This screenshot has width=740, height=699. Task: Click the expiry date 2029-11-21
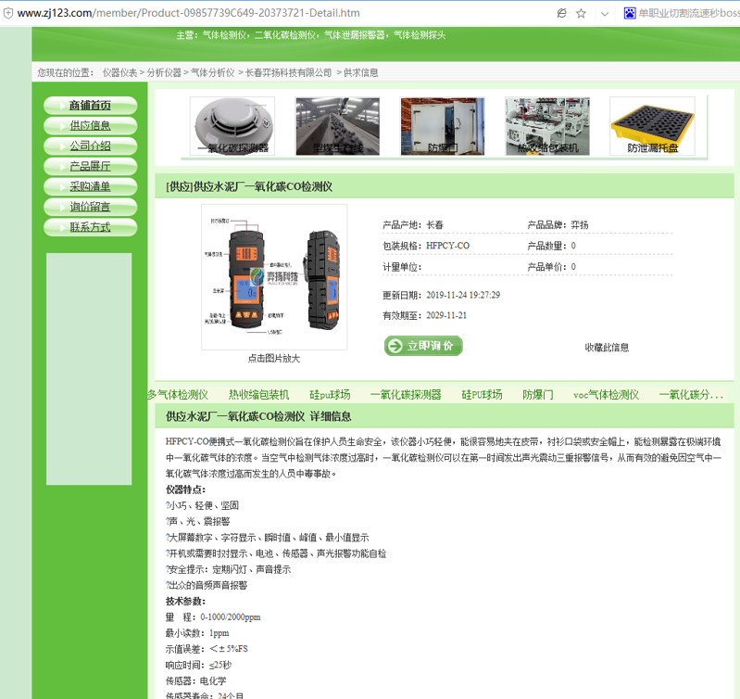click(446, 315)
